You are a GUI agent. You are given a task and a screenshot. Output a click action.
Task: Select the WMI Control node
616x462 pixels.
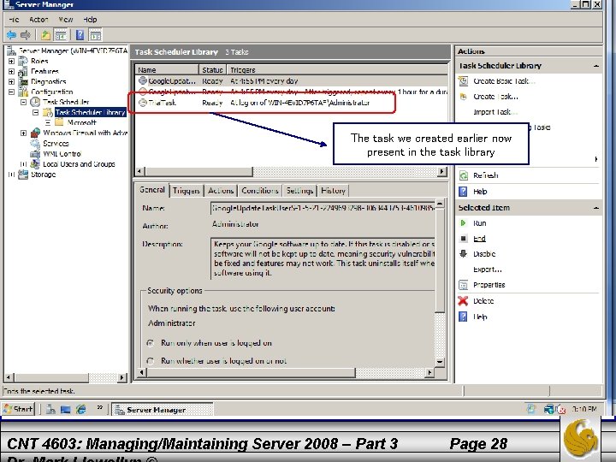pos(62,154)
